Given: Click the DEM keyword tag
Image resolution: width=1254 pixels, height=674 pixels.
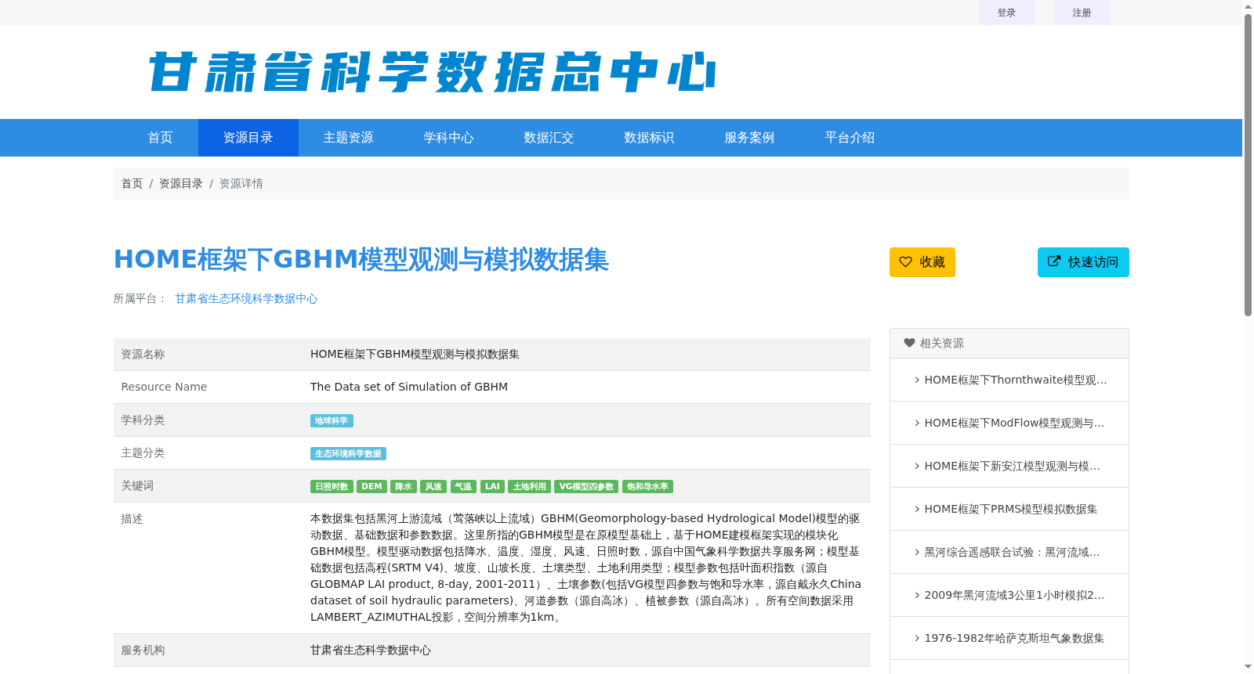Looking at the screenshot, I should pyautogui.click(x=371, y=486).
